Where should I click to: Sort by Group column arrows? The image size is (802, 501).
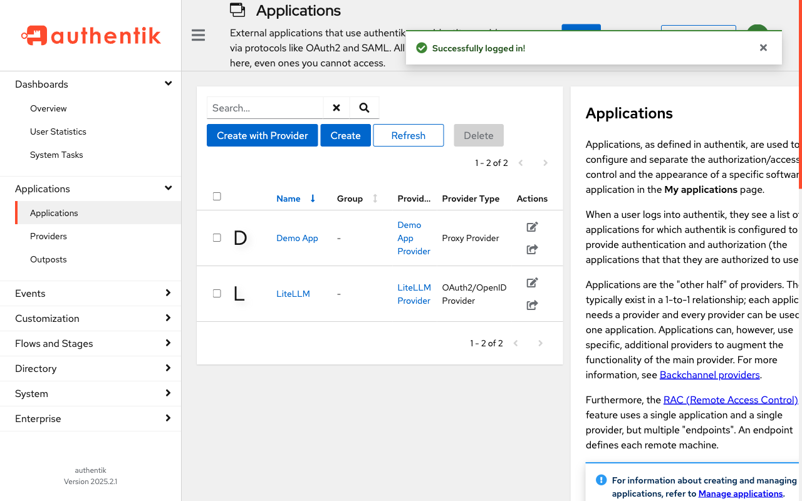(375, 199)
